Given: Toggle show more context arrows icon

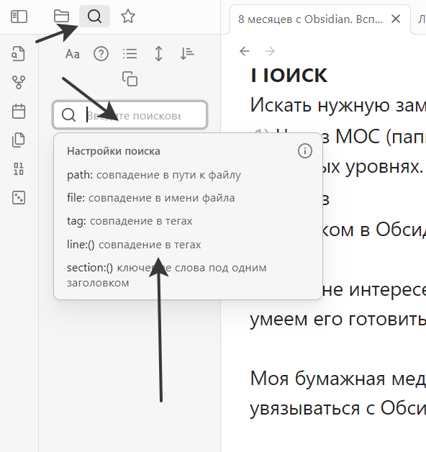Looking at the screenshot, I should pos(158,54).
